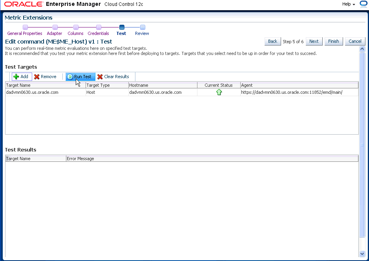
Task: Click the Review step marker square
Action: click(142, 27)
